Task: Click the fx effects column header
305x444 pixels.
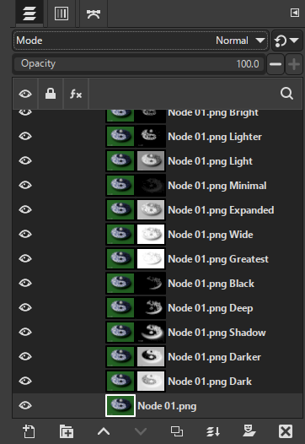Action: 76,94
